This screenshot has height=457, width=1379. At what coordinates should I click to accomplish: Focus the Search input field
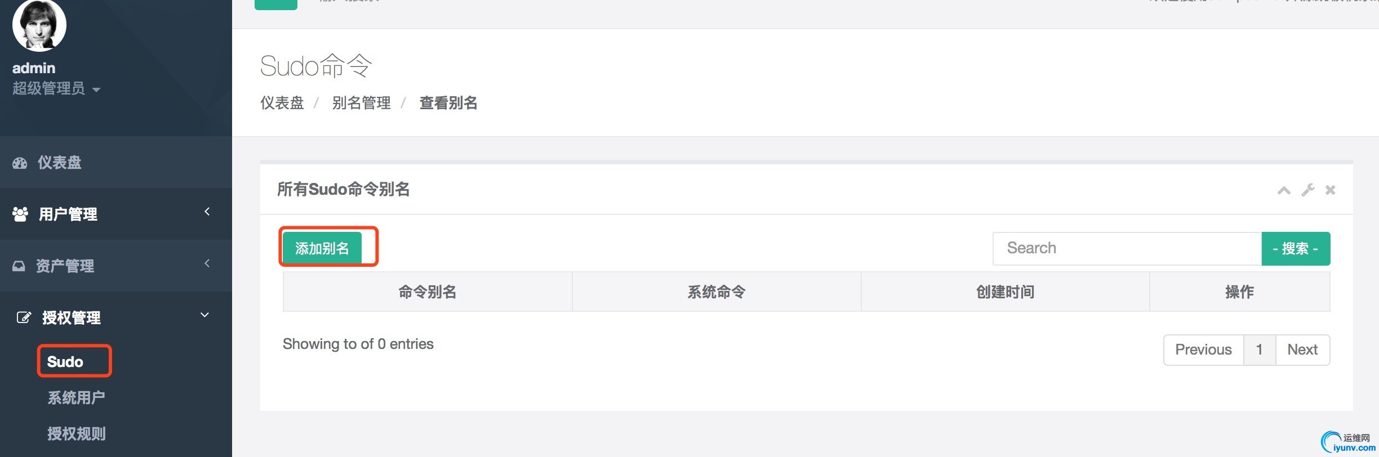coord(1127,248)
